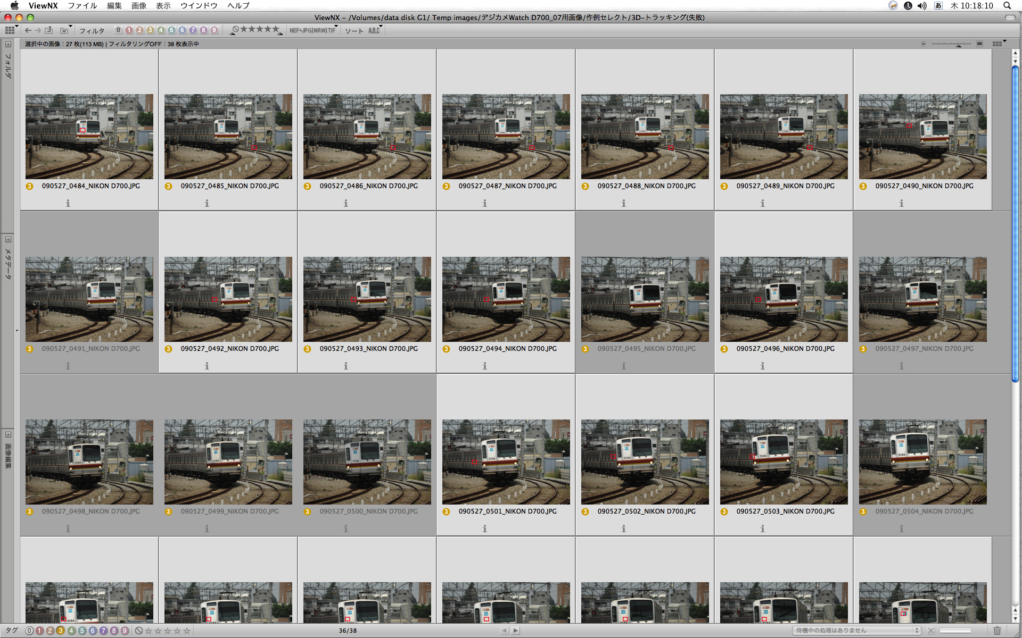Image resolution: width=1022 pixels, height=638 pixels.
Task: Click file name 090527_0494_NIKON D700.JPG
Action: tap(508, 349)
